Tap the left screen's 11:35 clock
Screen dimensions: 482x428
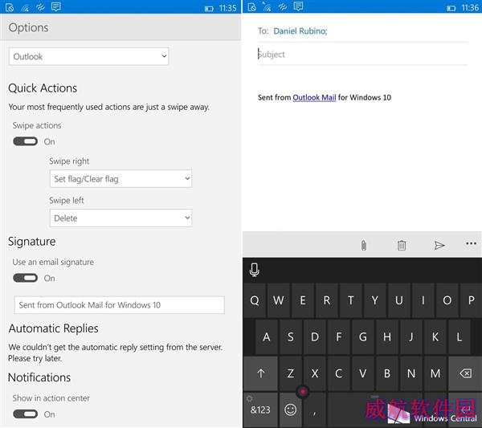[x=228, y=8]
